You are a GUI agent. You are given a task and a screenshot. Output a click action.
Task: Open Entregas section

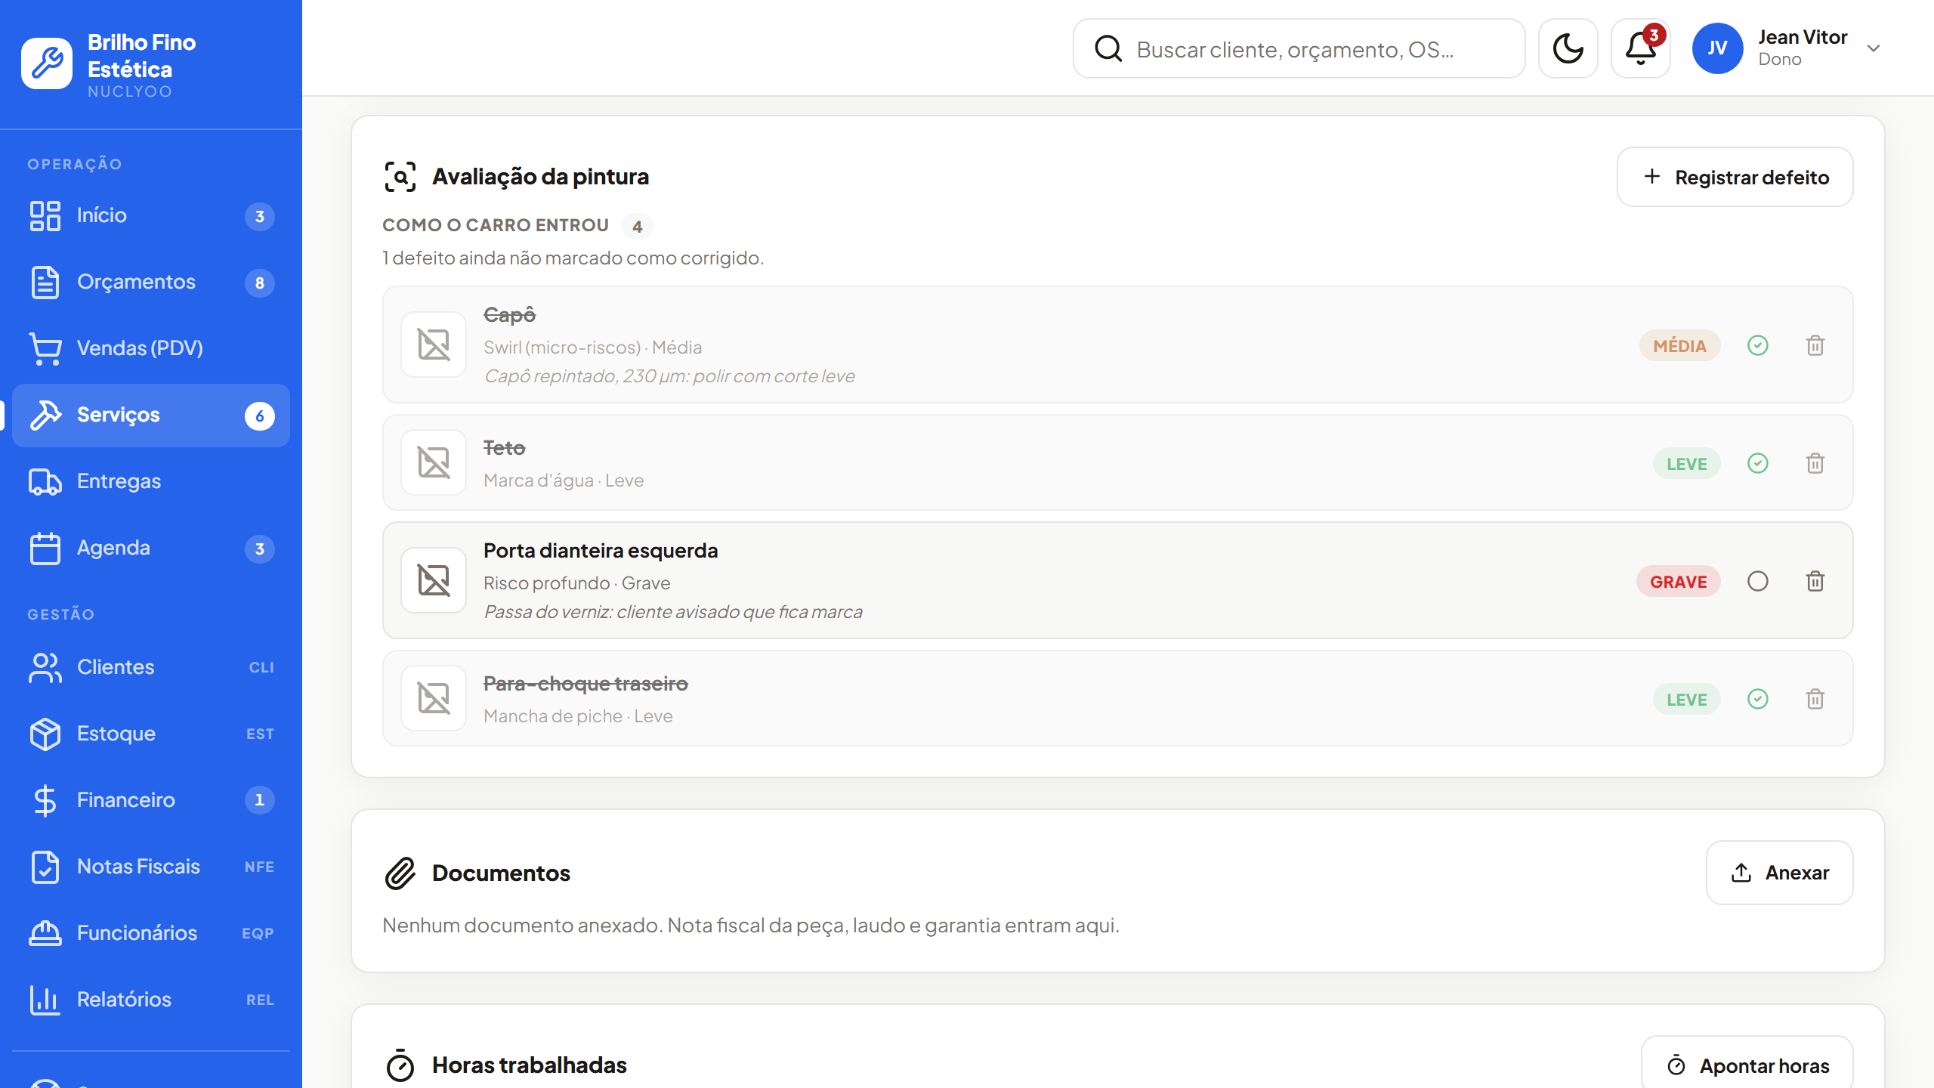(151, 481)
